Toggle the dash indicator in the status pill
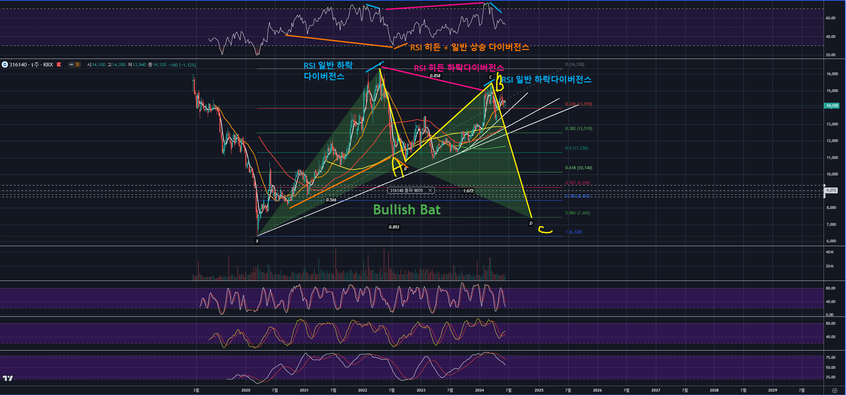The height and width of the screenshot is (395, 846). tap(71, 64)
